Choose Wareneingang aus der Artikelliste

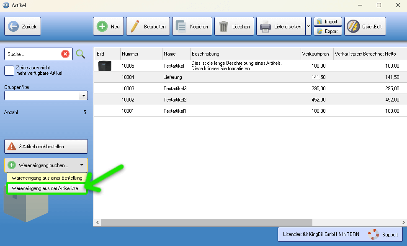coord(45,188)
